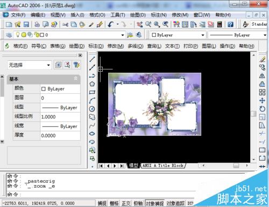Toggle 栅格 grid display in status bar

[114, 203]
